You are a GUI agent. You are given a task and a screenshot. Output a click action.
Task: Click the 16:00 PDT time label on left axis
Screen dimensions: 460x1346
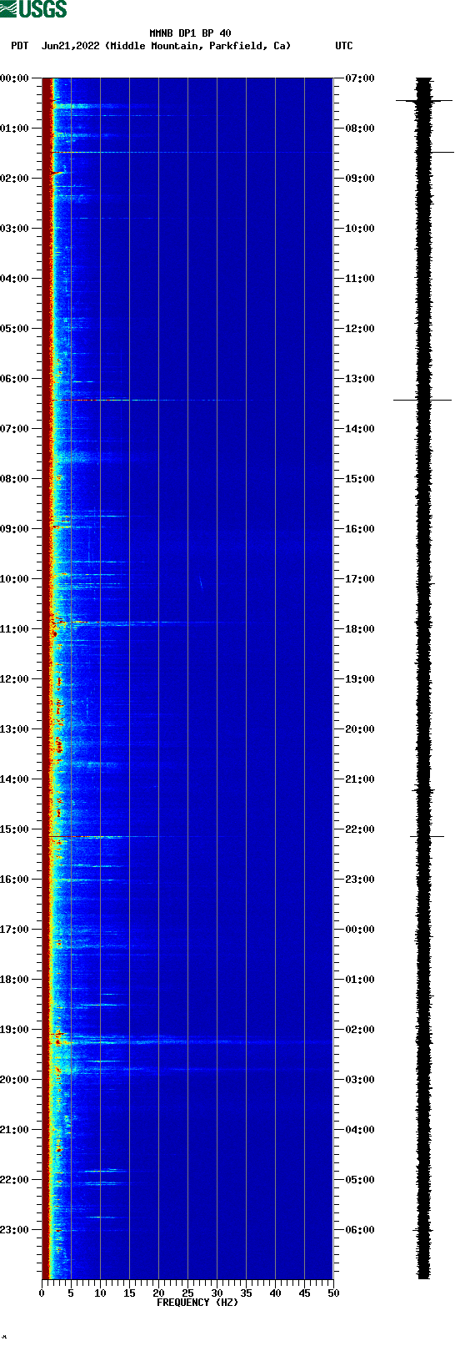pyautogui.click(x=15, y=880)
